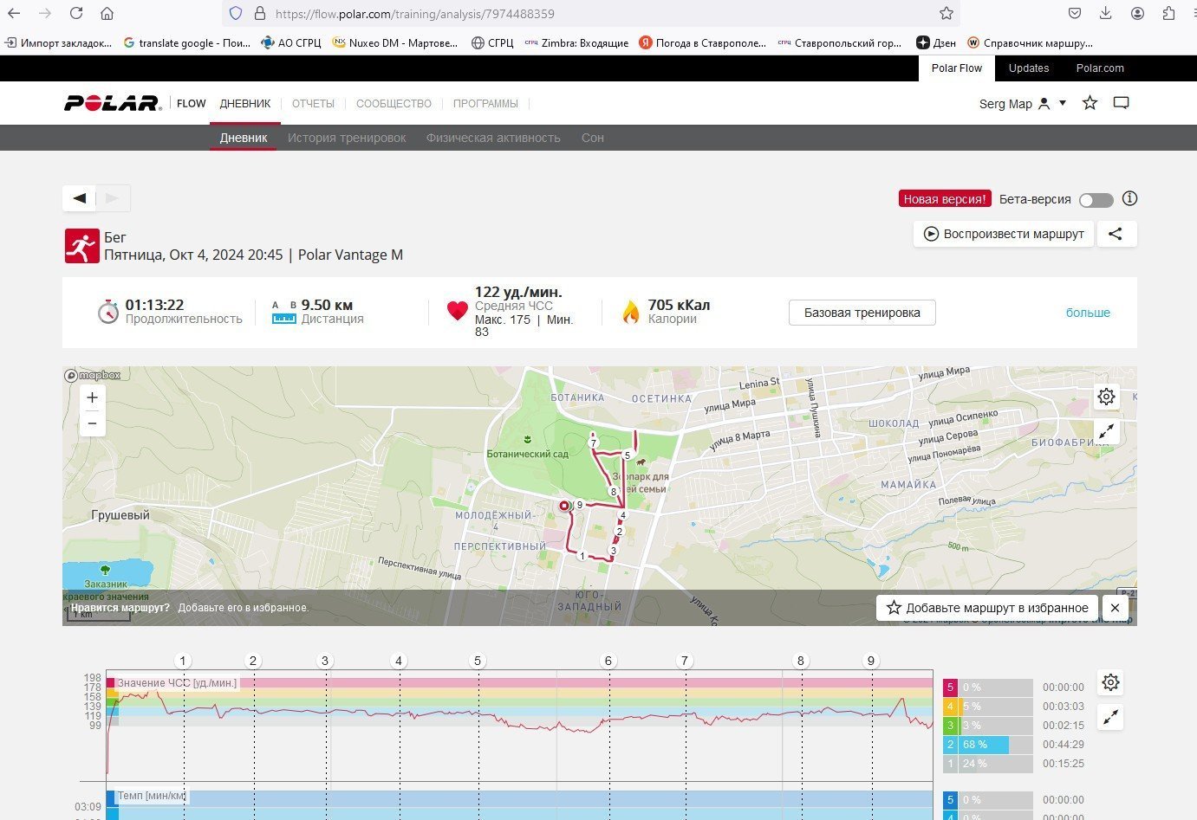Select lap marker 5 on the chart
The width and height of the screenshot is (1197, 820).
coord(478,661)
